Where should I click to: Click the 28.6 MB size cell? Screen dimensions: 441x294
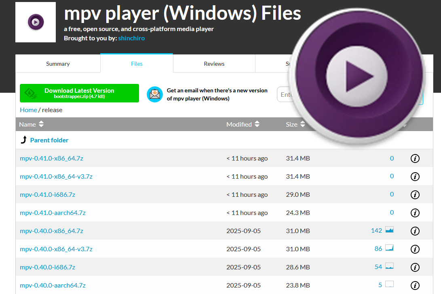point(298,267)
